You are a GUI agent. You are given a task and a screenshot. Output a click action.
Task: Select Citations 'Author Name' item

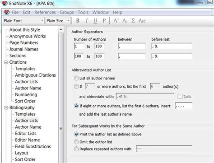[x=28, y=88]
